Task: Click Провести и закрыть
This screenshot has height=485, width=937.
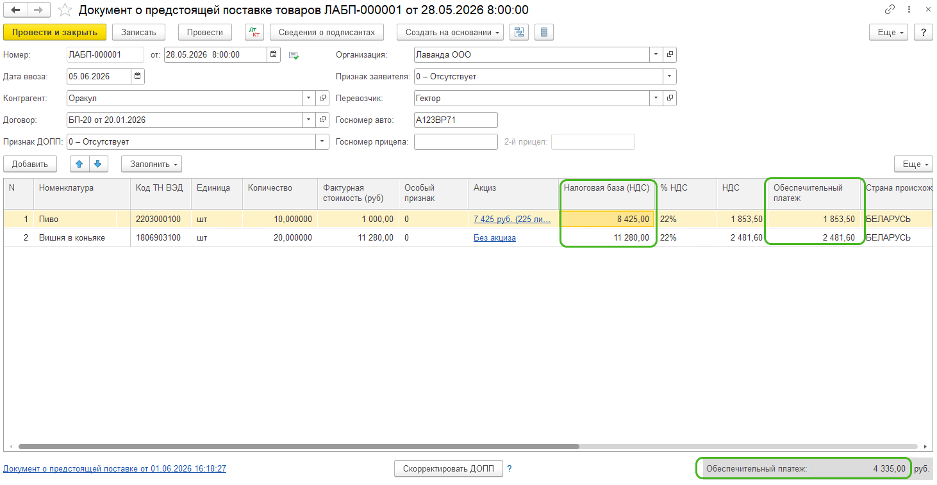Action: (55, 33)
